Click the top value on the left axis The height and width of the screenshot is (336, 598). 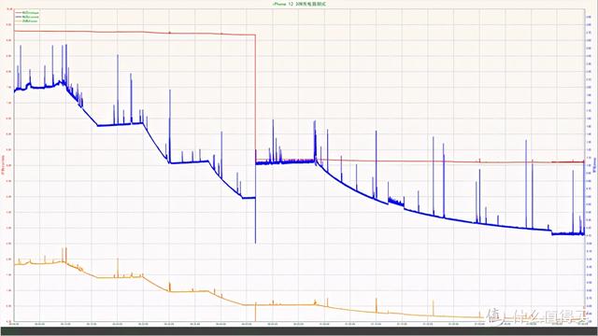[x=8, y=8]
